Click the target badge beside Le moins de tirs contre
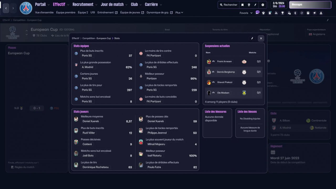 coord(141,53)
